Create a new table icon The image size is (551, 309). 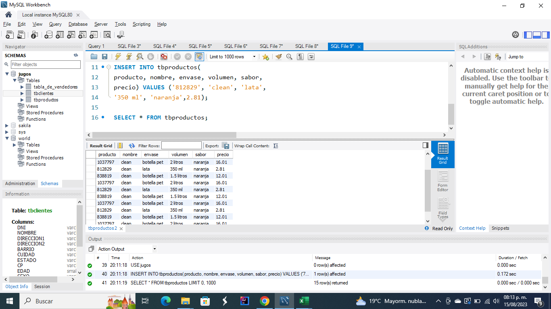click(60, 35)
